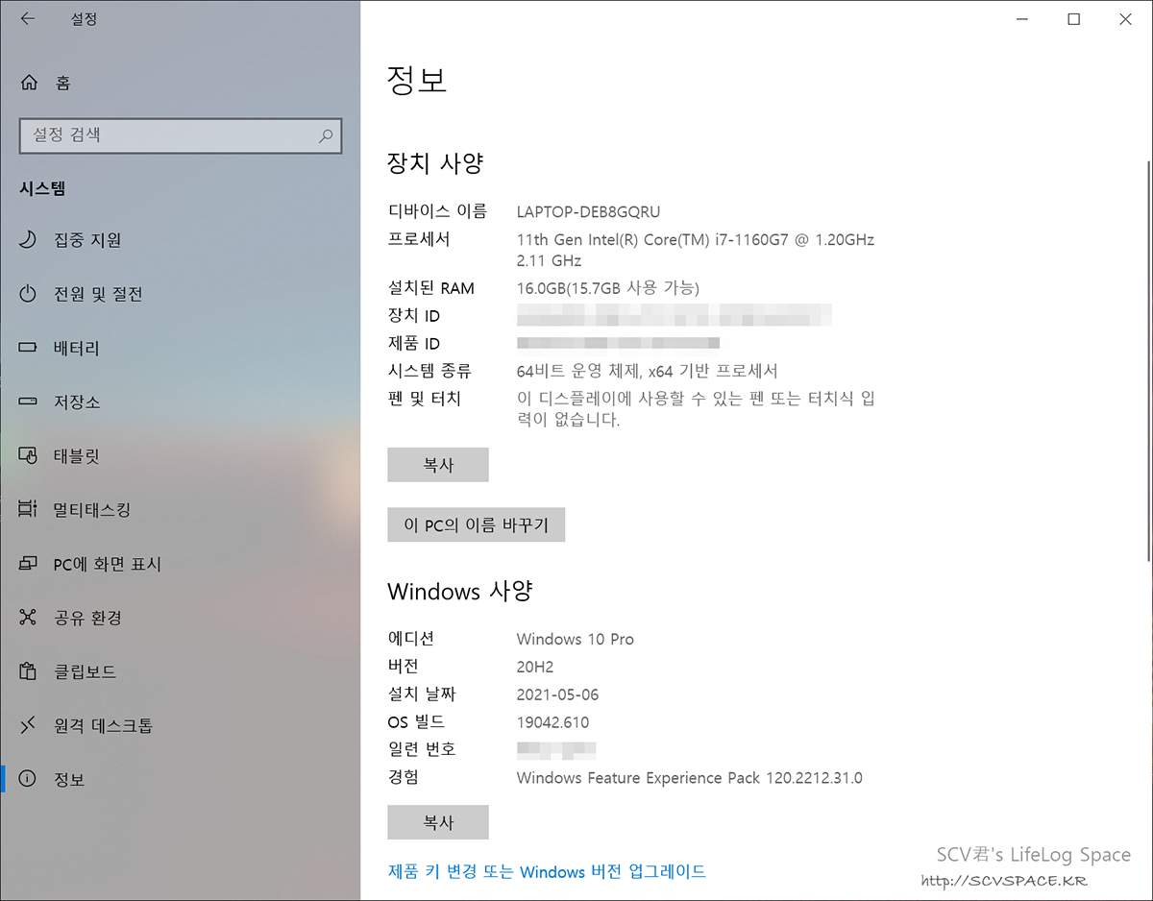The height and width of the screenshot is (901, 1153).
Task: Copy device specs with first 복사 button
Action: pyautogui.click(x=438, y=465)
